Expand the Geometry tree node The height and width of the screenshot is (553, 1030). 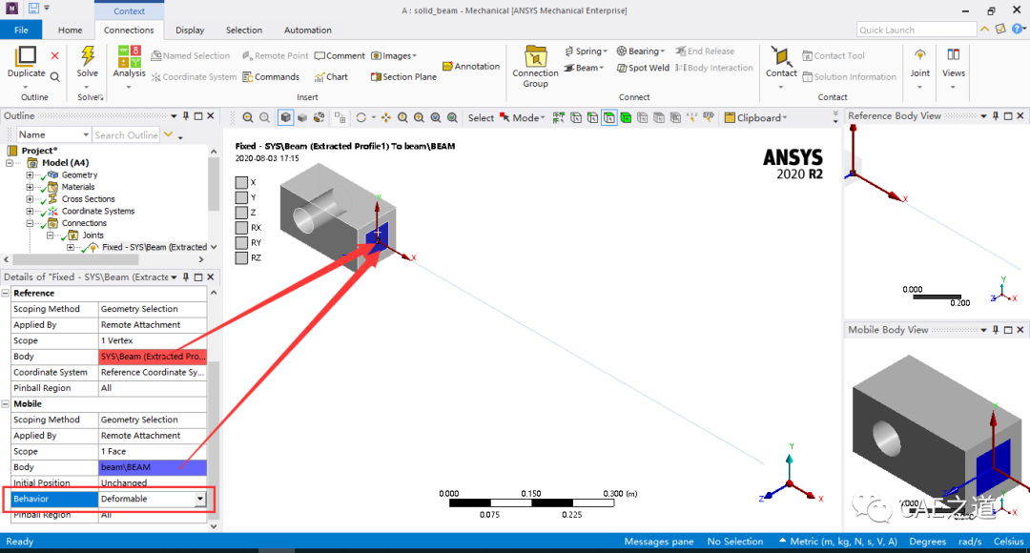click(x=30, y=175)
